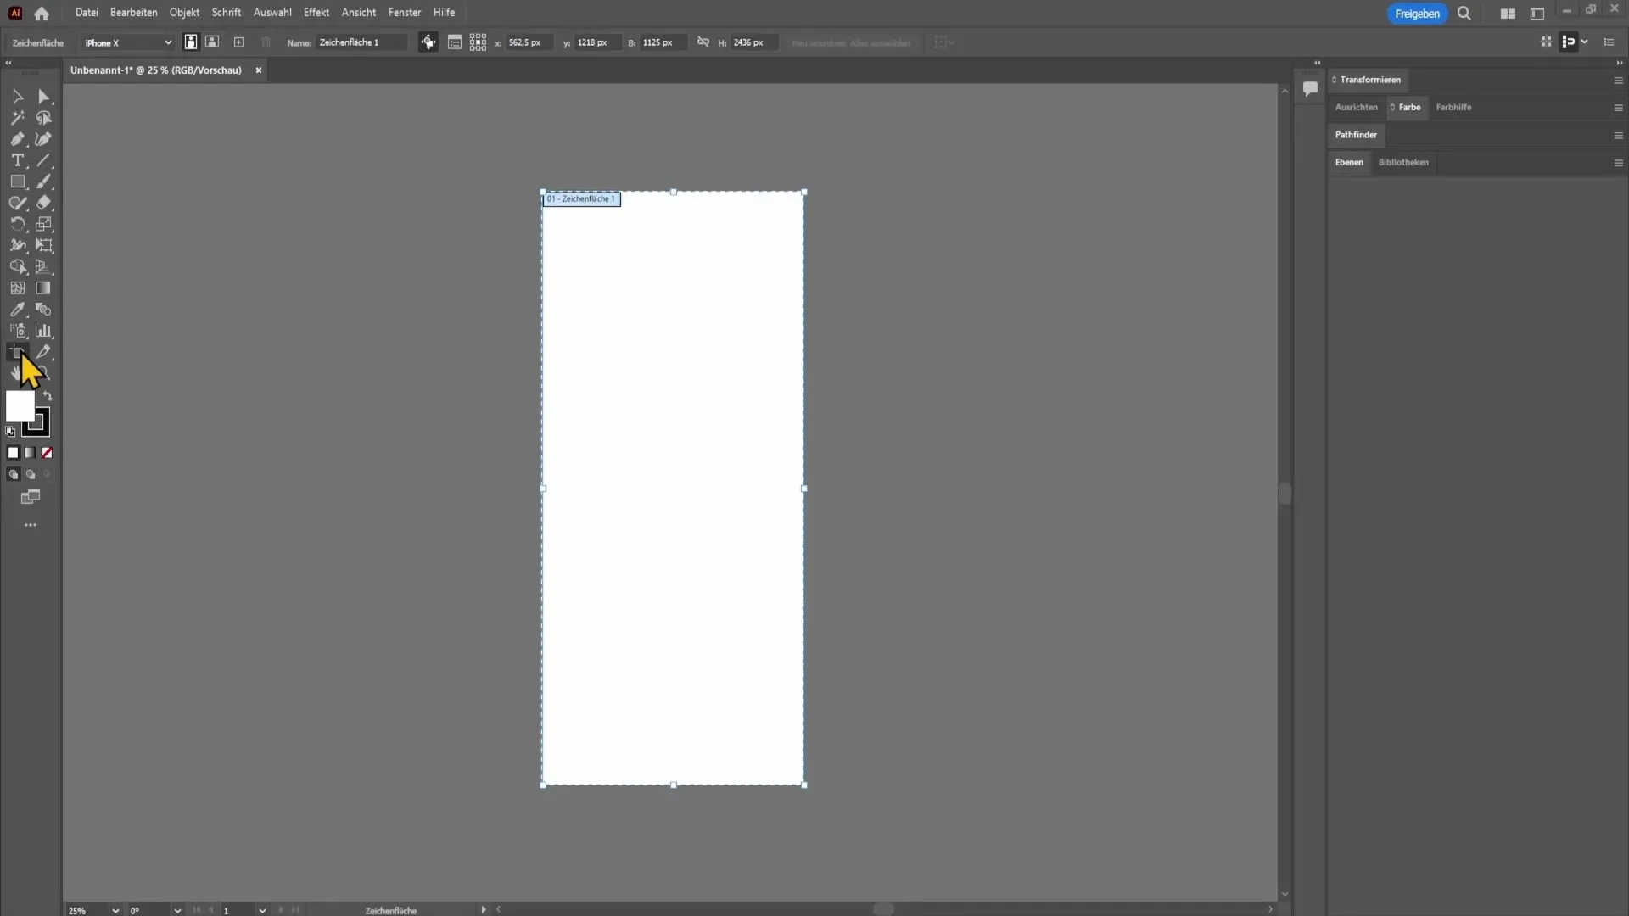Image resolution: width=1629 pixels, height=916 pixels.
Task: Set artboard to portrait orientation
Action: tap(191, 42)
